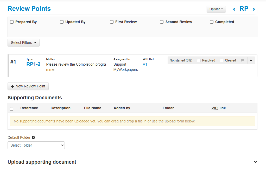Open the RP1-2 type link
This screenshot has height=172, width=266.
click(x=33, y=64)
